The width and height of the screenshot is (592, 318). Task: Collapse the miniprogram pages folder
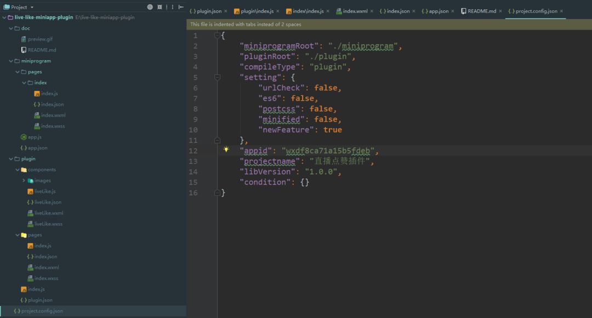pyautogui.click(x=18, y=72)
